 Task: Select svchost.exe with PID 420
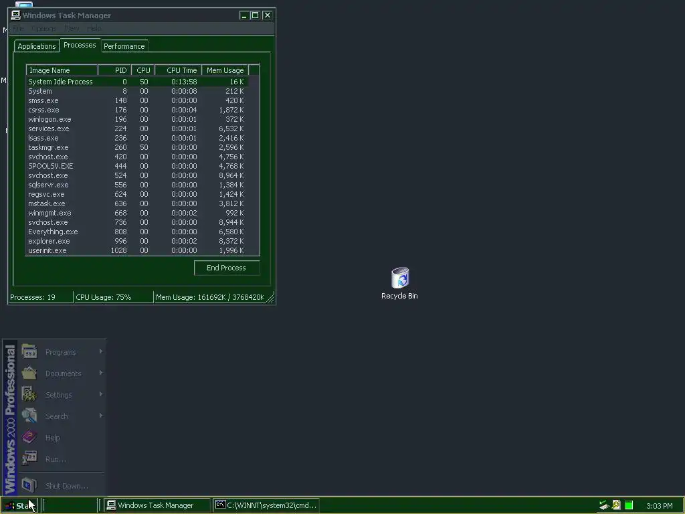pyautogui.click(x=137, y=157)
